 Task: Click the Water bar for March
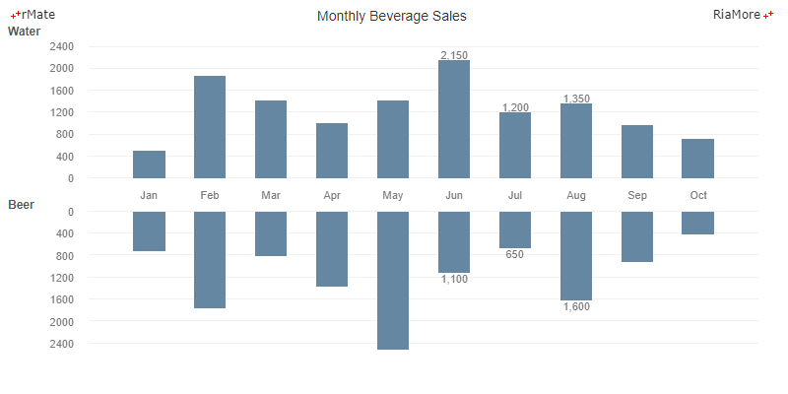(x=271, y=139)
